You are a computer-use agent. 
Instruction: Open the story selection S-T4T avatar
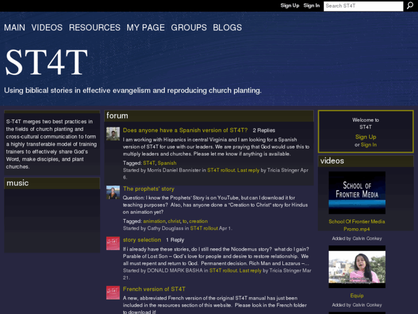click(x=113, y=243)
